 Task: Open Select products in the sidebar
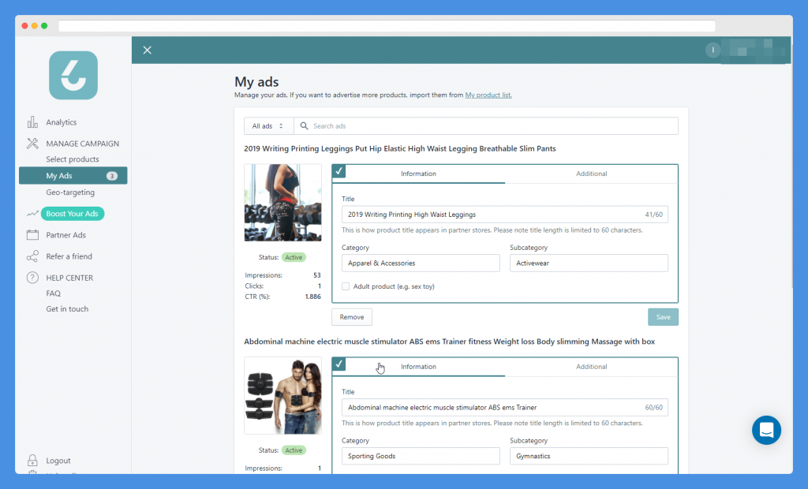tap(73, 159)
